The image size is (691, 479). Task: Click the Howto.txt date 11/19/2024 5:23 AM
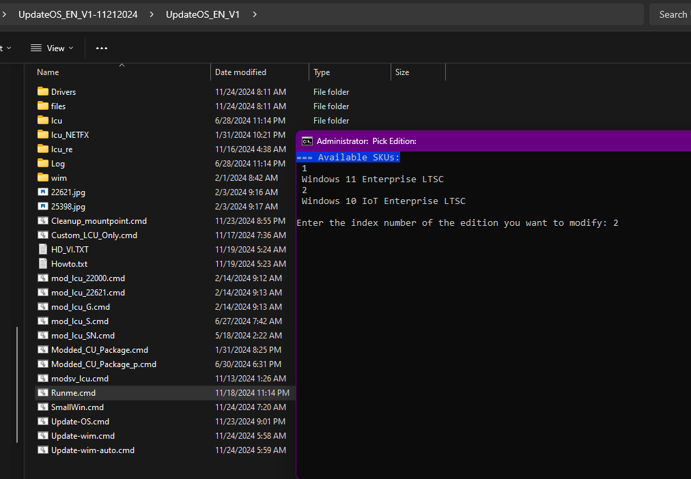(251, 263)
